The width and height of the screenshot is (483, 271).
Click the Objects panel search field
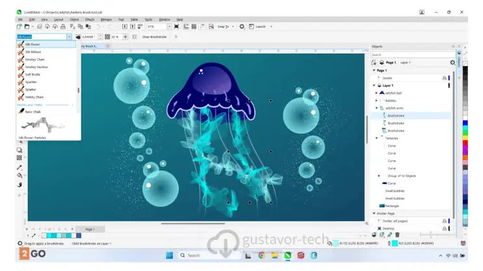[412, 54]
